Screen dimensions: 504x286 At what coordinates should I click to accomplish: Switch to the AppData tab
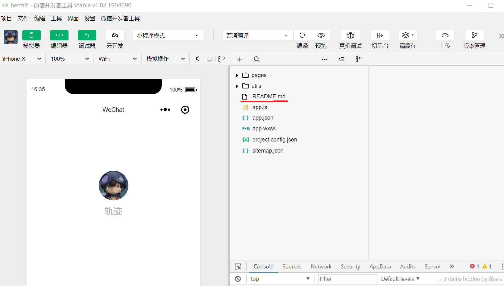click(380, 267)
